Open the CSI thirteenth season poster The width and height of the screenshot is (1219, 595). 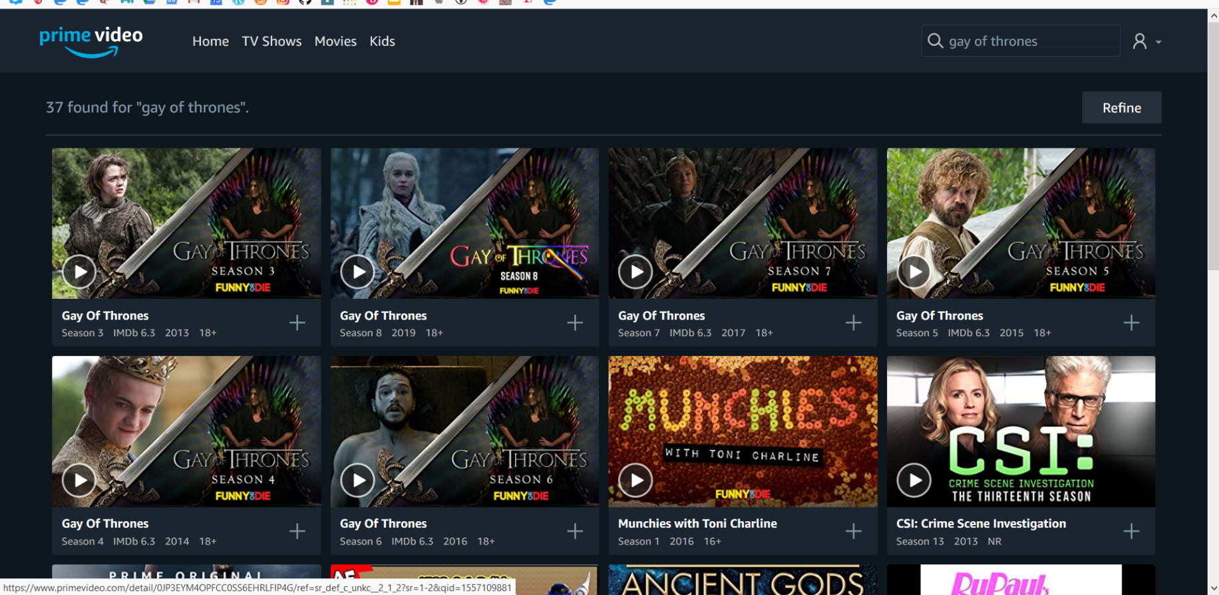point(1021,431)
